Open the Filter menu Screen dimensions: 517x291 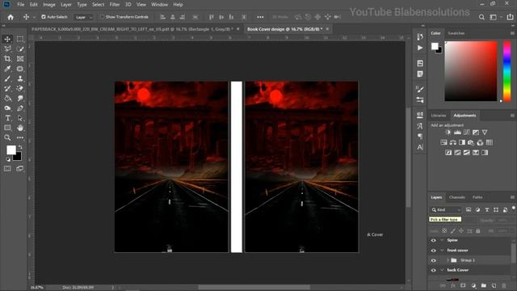[x=115, y=5]
